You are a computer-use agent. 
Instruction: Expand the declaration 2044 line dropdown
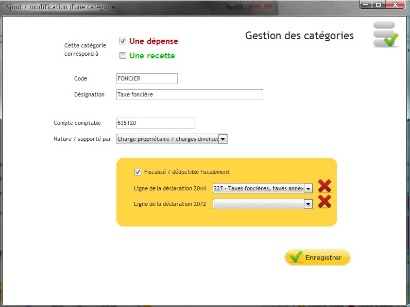(x=309, y=188)
